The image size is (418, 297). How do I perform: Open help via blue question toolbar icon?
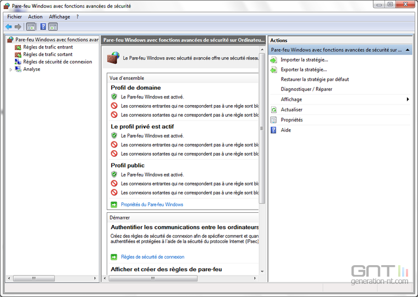pos(43,26)
